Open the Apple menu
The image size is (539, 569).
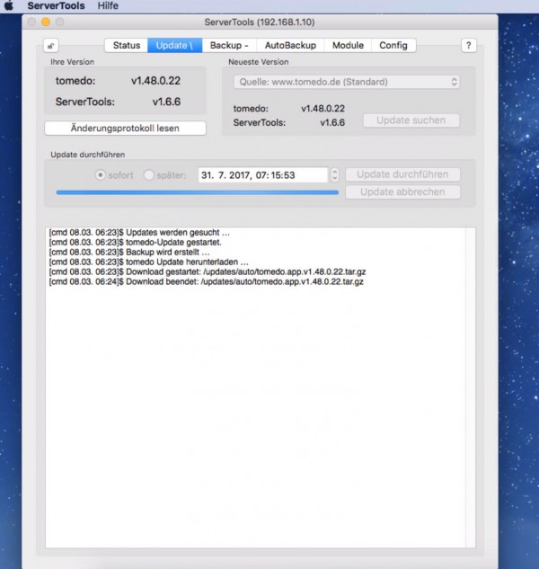(9, 5)
